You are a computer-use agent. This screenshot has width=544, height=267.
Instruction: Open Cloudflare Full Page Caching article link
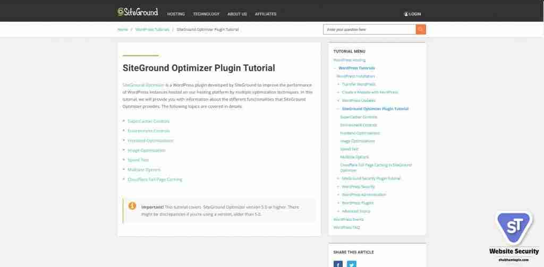coord(155,179)
